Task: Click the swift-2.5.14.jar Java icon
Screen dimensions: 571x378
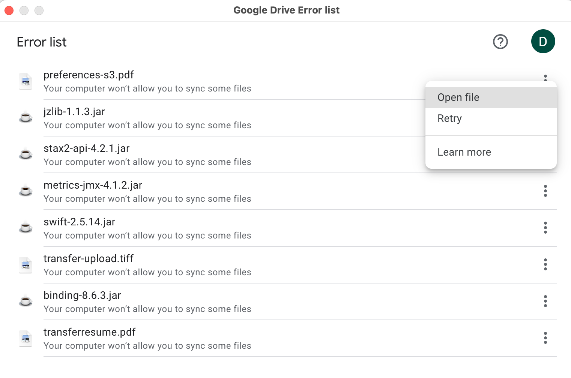Action: [x=26, y=228]
